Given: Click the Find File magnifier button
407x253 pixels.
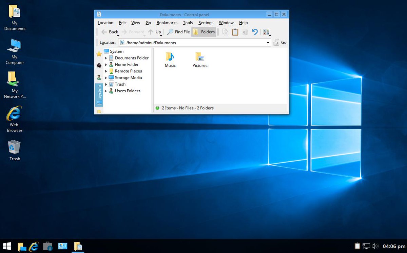Looking at the screenshot, I should (178, 32).
